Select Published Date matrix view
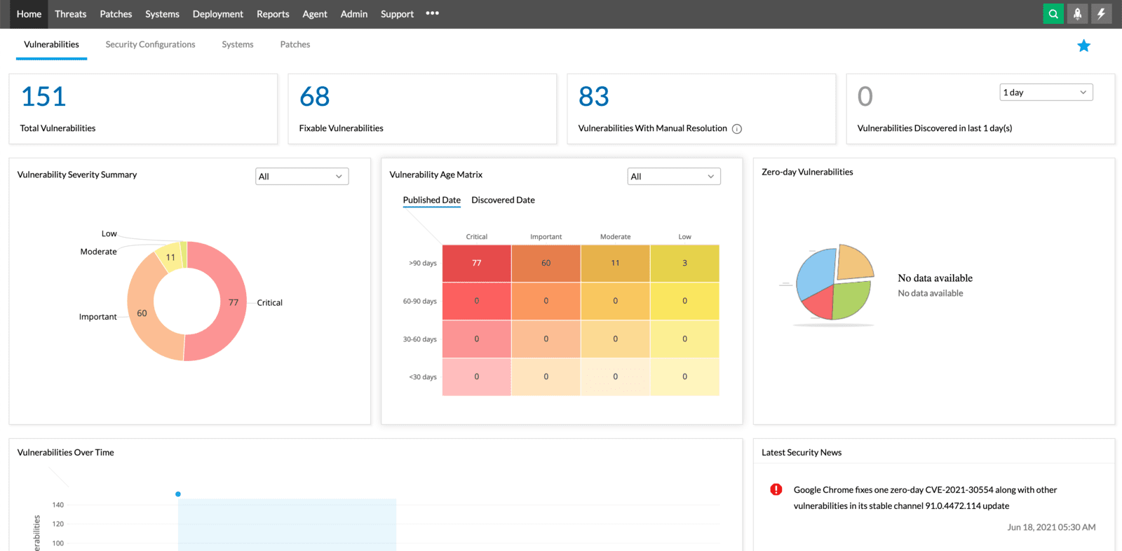The height and width of the screenshot is (551, 1122). point(431,200)
